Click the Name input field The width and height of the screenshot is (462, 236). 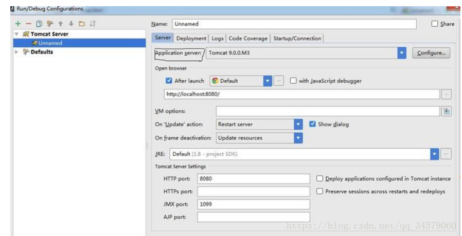(294, 24)
